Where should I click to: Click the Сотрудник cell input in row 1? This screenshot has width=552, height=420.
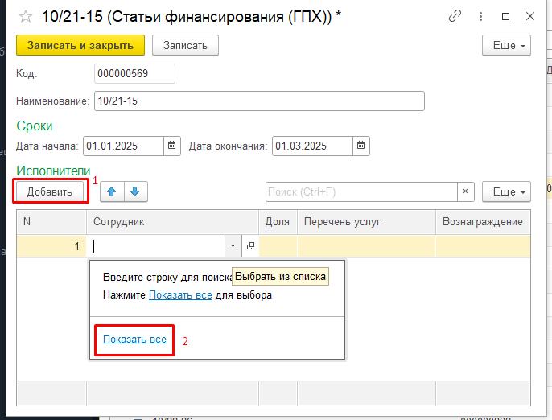coord(157,246)
